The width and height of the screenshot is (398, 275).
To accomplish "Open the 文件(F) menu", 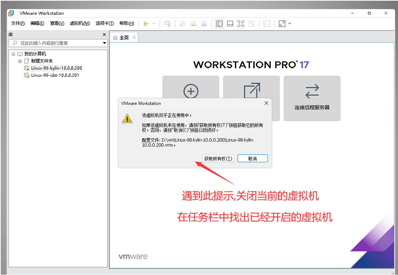I will (18, 23).
